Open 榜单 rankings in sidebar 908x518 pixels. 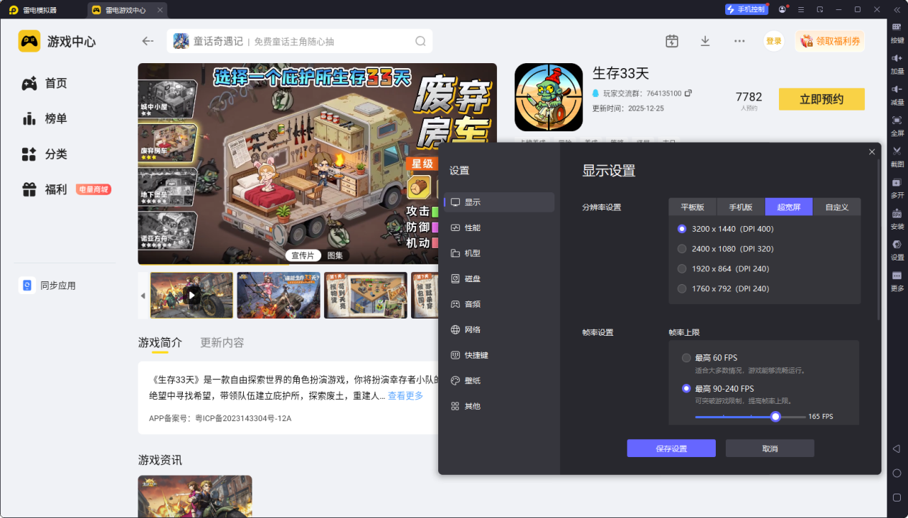[44, 118]
